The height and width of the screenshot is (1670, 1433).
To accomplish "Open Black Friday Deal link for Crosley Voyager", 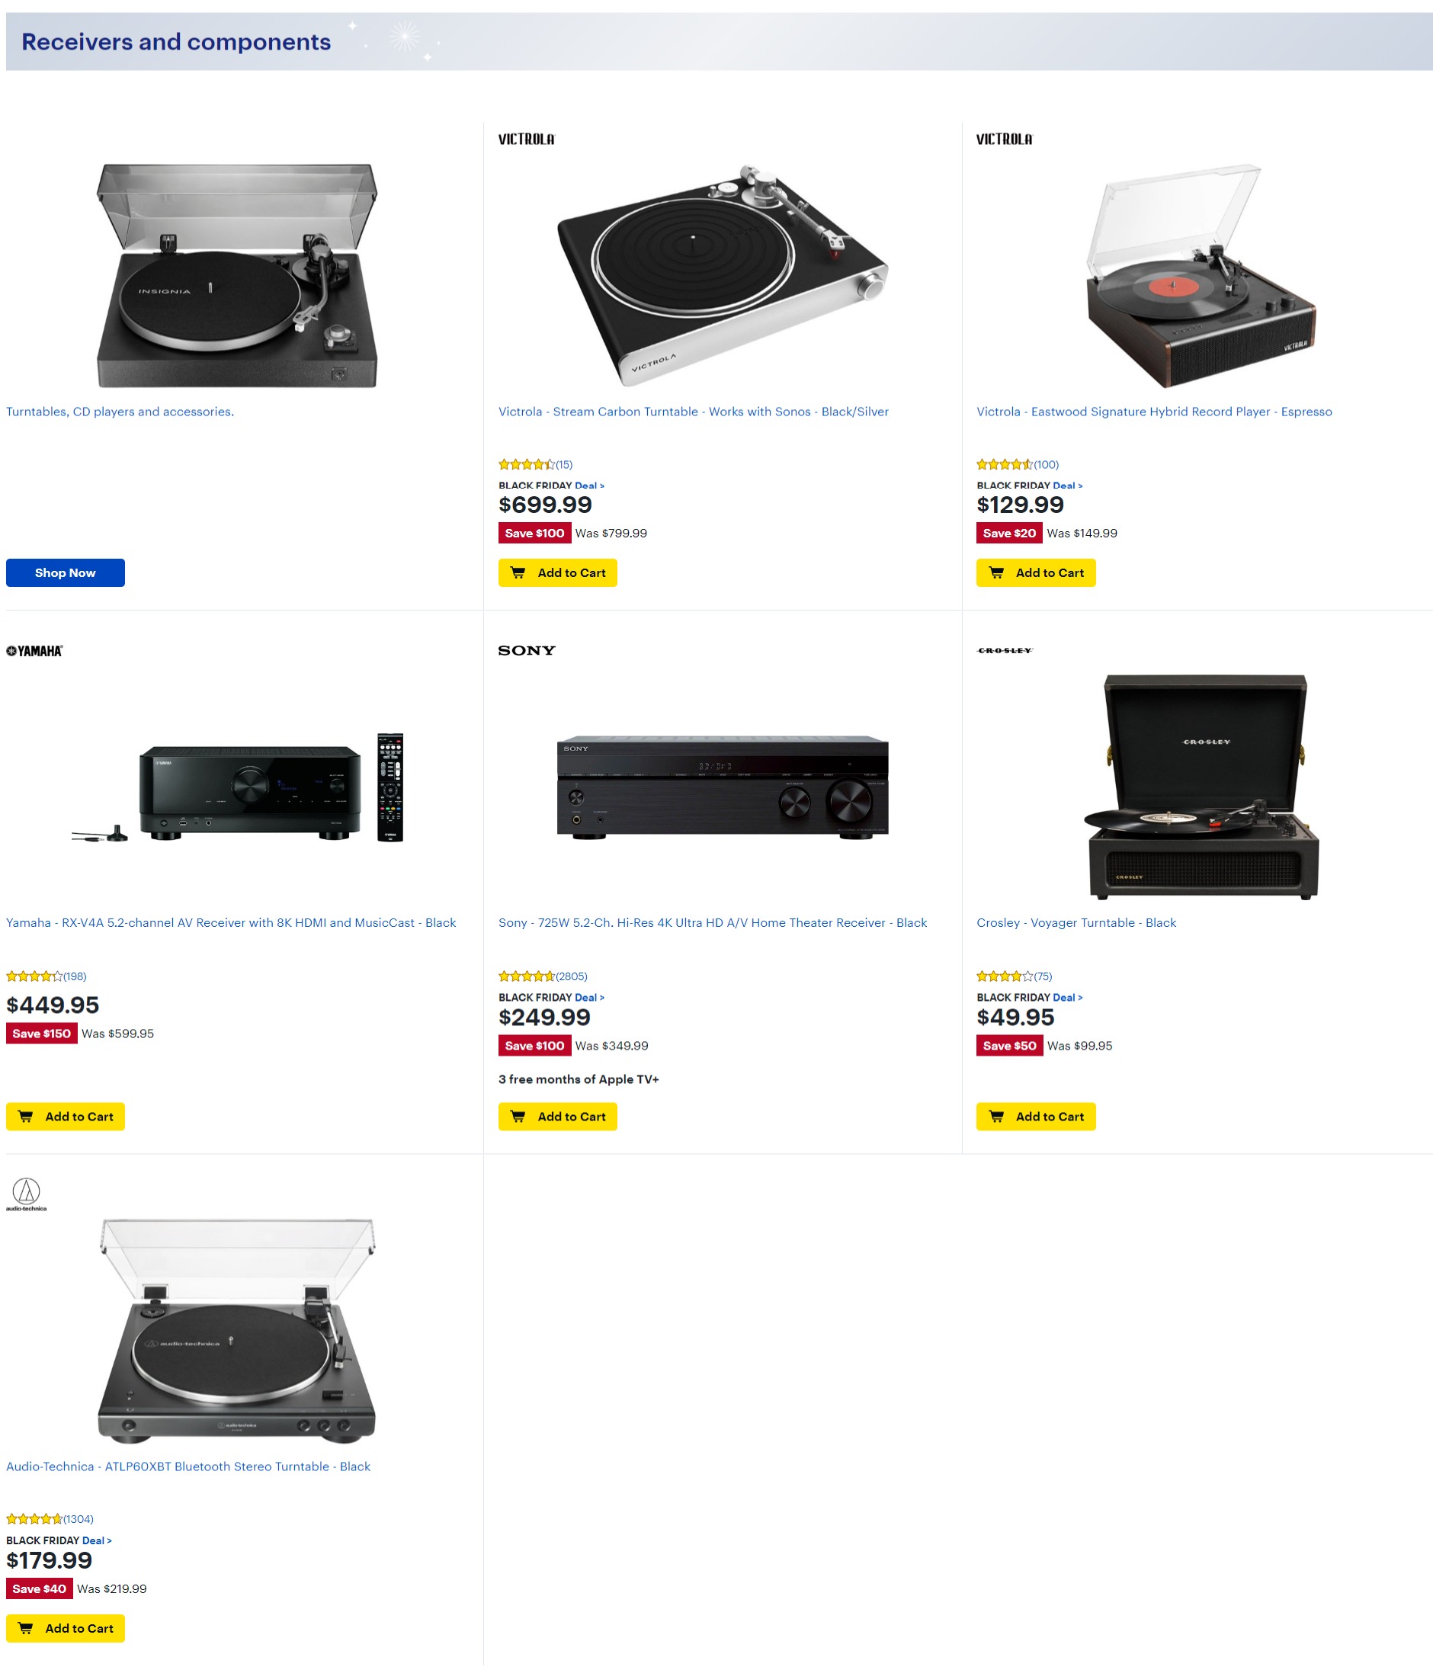I will 1067,997.
